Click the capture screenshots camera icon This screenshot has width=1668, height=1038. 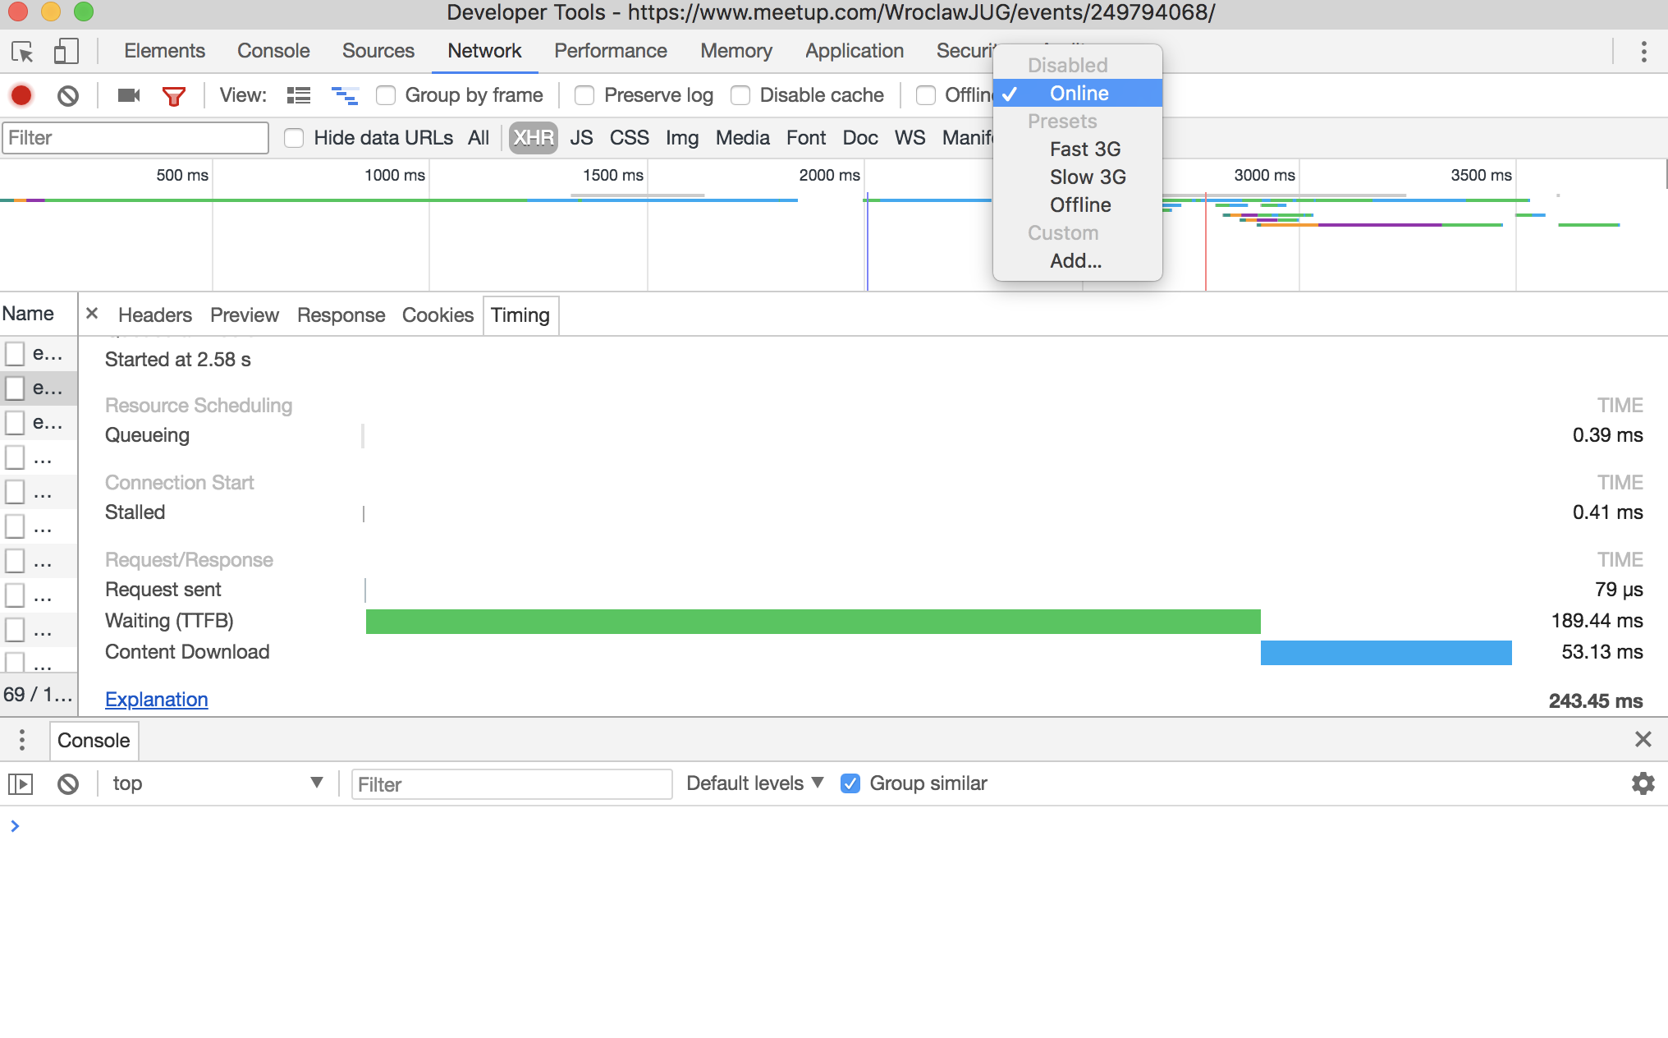point(129,95)
